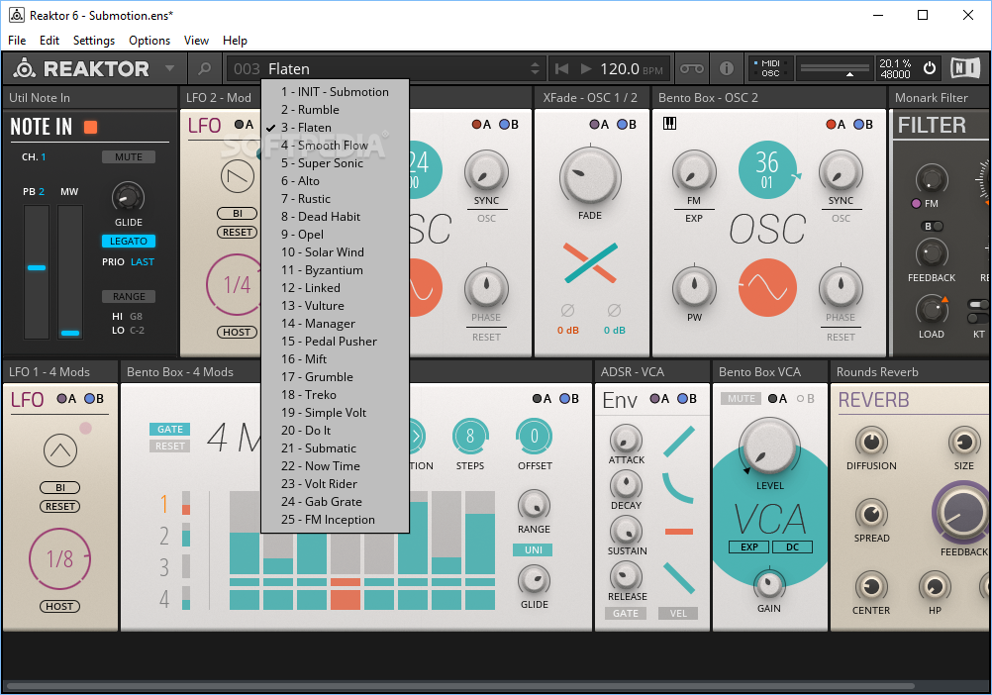Screen dimensions: 992x695
Task: Click the 120.0 BPM tempo field
Action: [x=632, y=68]
